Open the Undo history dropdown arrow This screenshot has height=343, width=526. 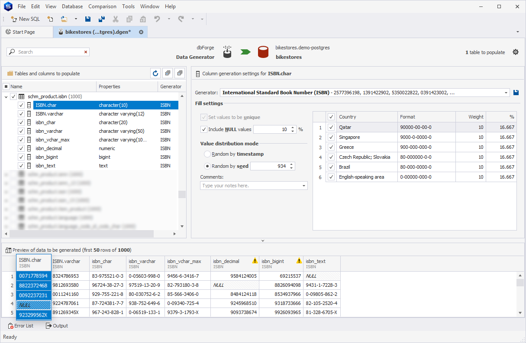169,19
